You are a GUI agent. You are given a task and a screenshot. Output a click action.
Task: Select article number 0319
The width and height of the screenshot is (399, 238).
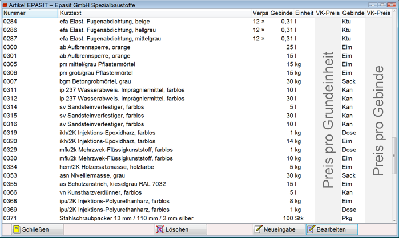(10, 133)
